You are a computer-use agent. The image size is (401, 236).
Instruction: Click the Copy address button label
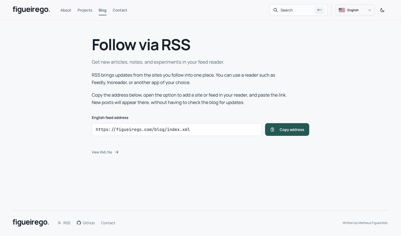click(x=292, y=129)
